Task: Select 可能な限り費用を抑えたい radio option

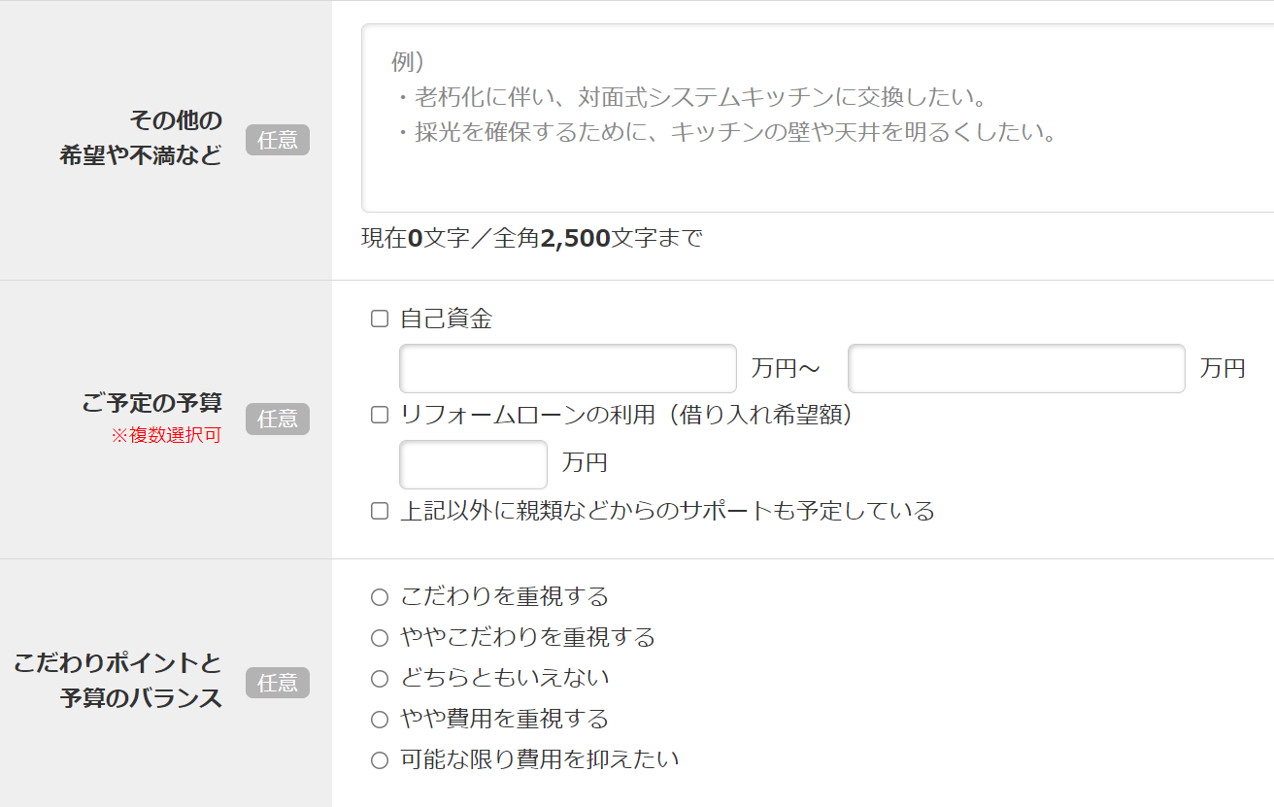Action: 380,760
